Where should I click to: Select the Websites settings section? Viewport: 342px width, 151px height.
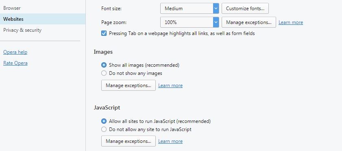[x=43, y=19]
